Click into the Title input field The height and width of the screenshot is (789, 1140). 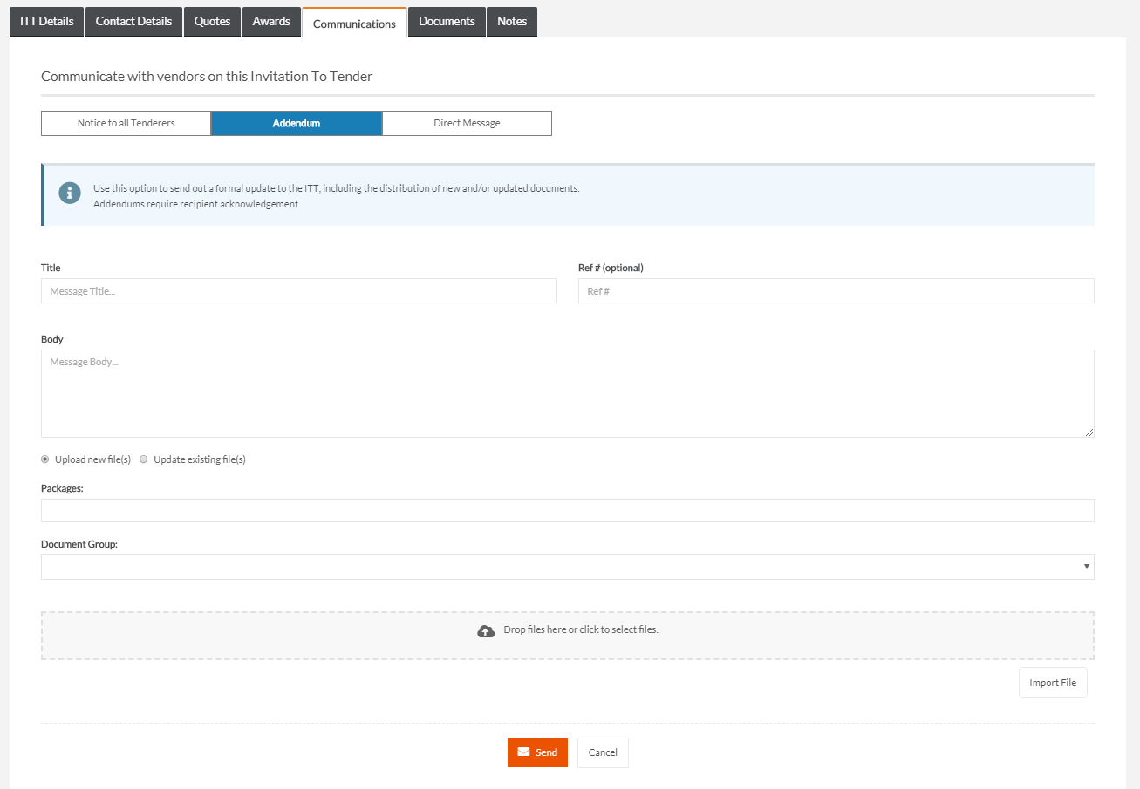[x=299, y=291]
